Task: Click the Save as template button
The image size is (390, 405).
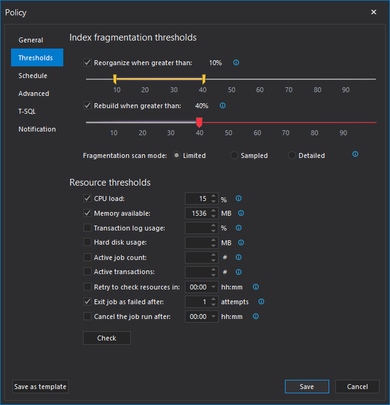Action: coord(41,387)
